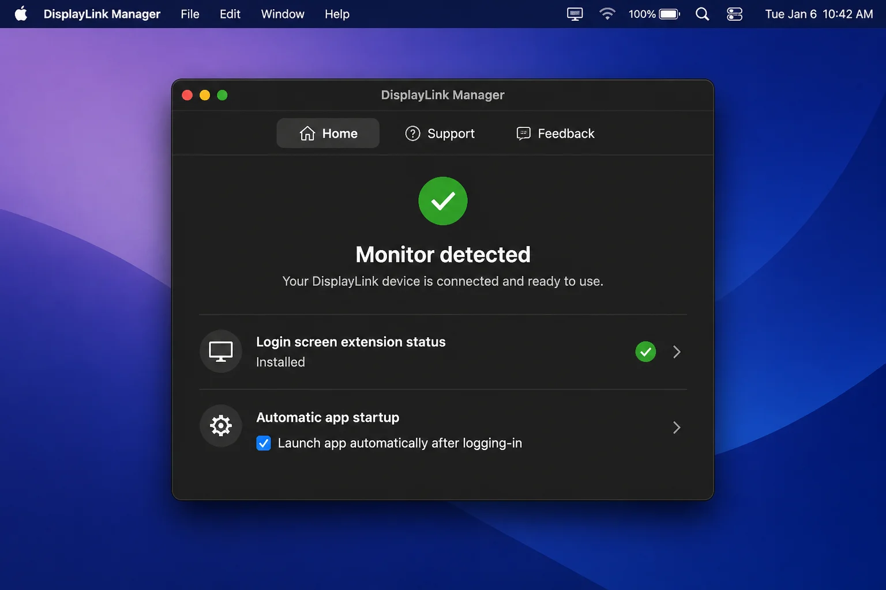Image resolution: width=886 pixels, height=590 pixels.
Task: Open the Window menu
Action: (283, 14)
